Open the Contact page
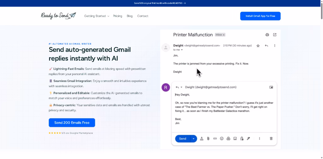The height and width of the screenshot is (159, 323). click(143, 16)
